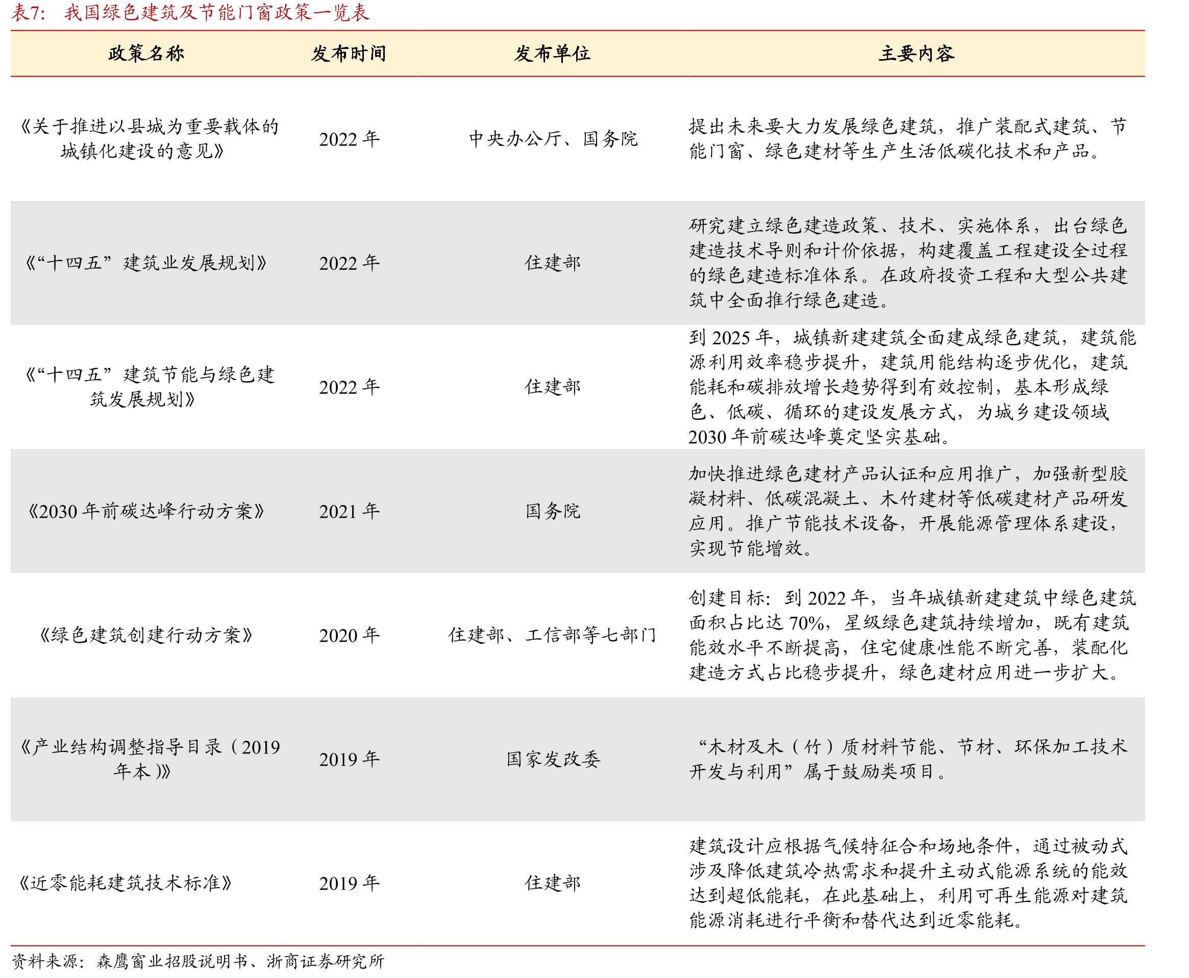Click the source note 资料来源：森鹰窗业招股说明书、浙商证券研究所
Screen dimensions: 1189x978
(198, 961)
